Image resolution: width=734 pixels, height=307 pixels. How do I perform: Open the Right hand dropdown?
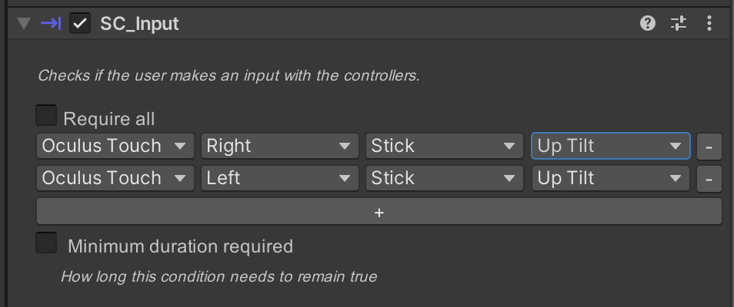[x=279, y=146]
